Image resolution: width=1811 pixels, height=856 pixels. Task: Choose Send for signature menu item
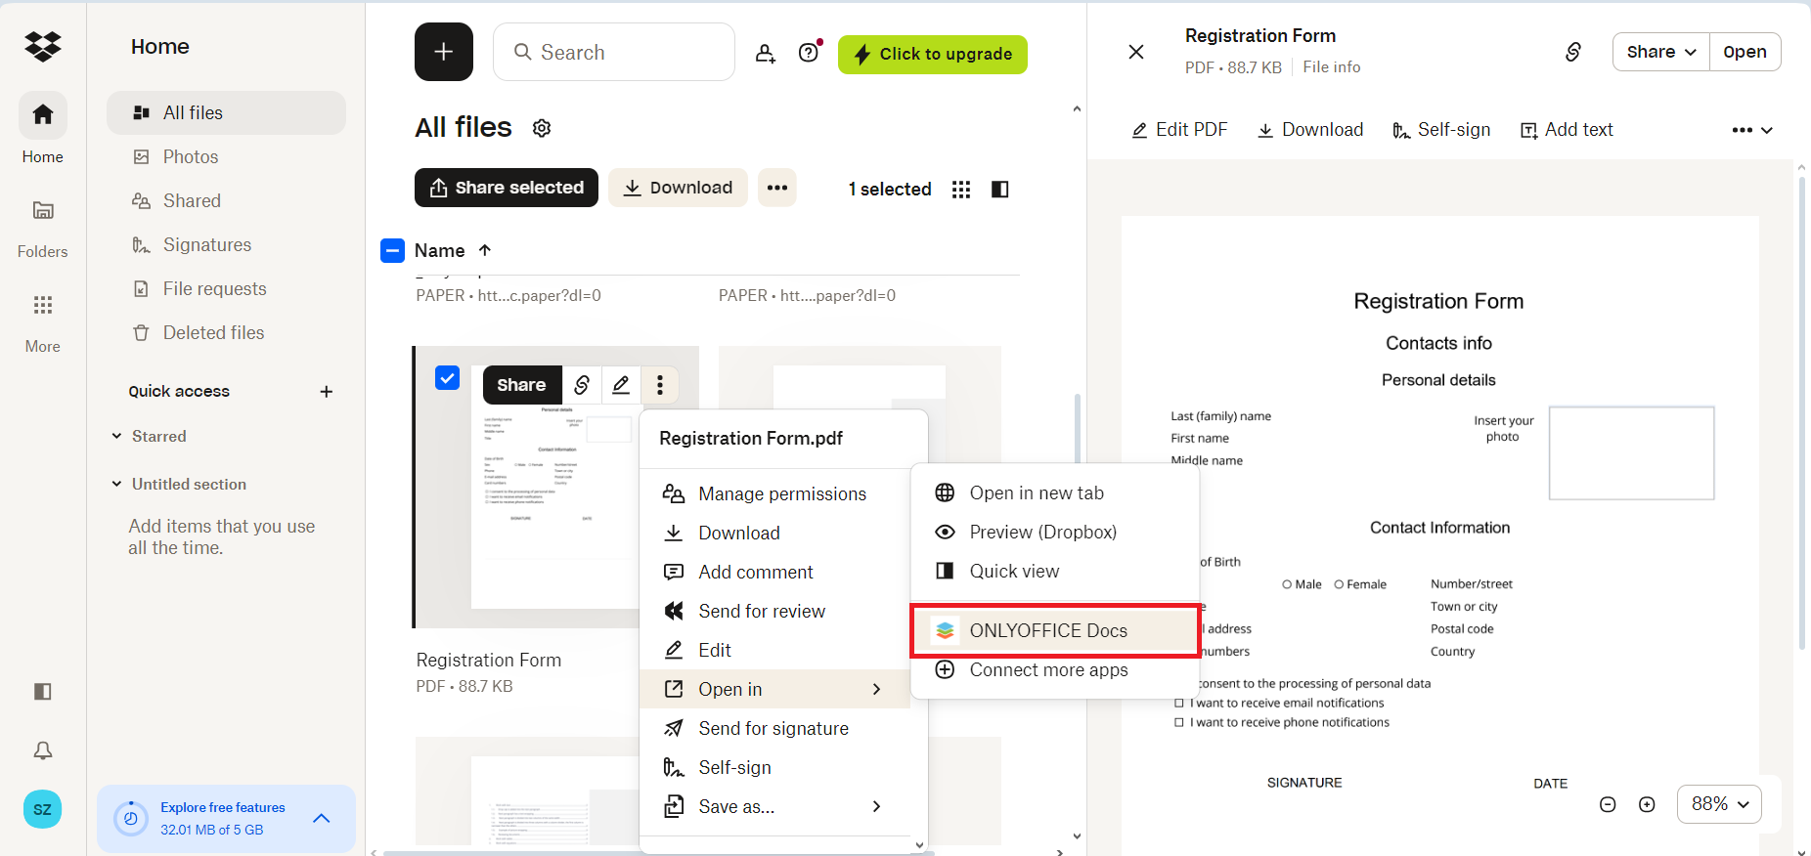[x=773, y=728]
